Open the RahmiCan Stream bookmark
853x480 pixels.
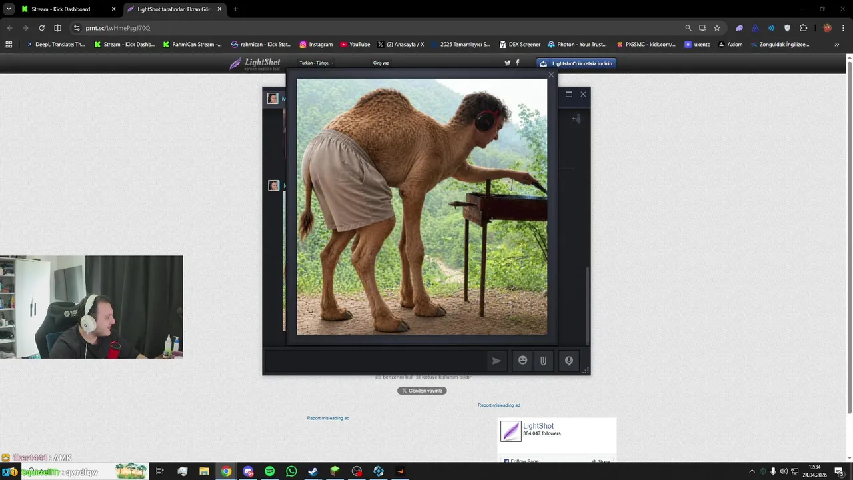pos(193,45)
